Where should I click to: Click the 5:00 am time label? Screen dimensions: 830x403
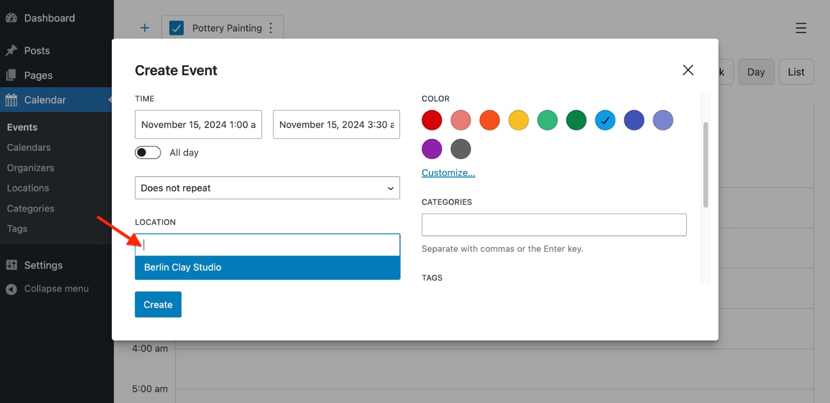(149, 389)
